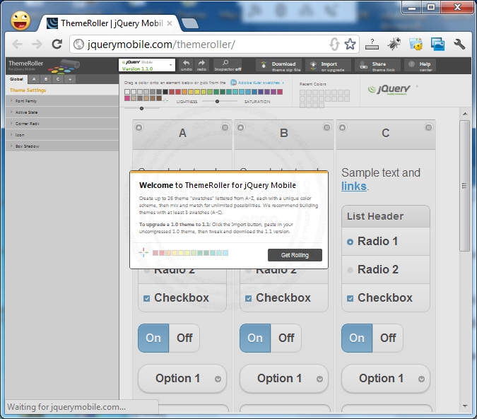This screenshot has height=419, width=477.
Task: Toggle the Checkbox in swatch C
Action: [386, 297]
